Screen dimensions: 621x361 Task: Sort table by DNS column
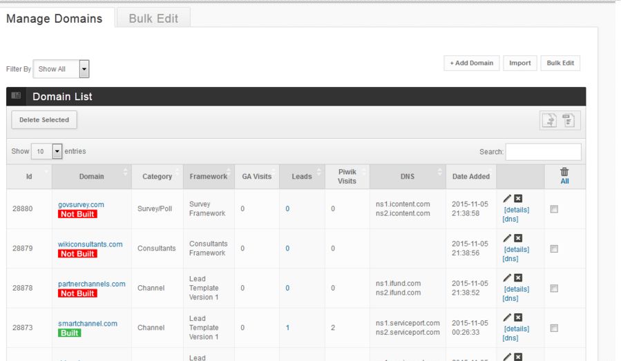coord(408,177)
